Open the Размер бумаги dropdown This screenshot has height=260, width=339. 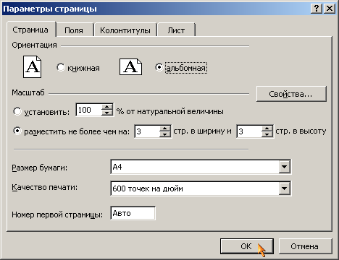(x=285, y=167)
